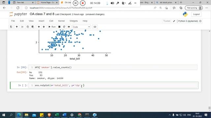Viewport: 211px width, 118px height.
Task: Open browser Favorites star icon
Action: (174, 8)
